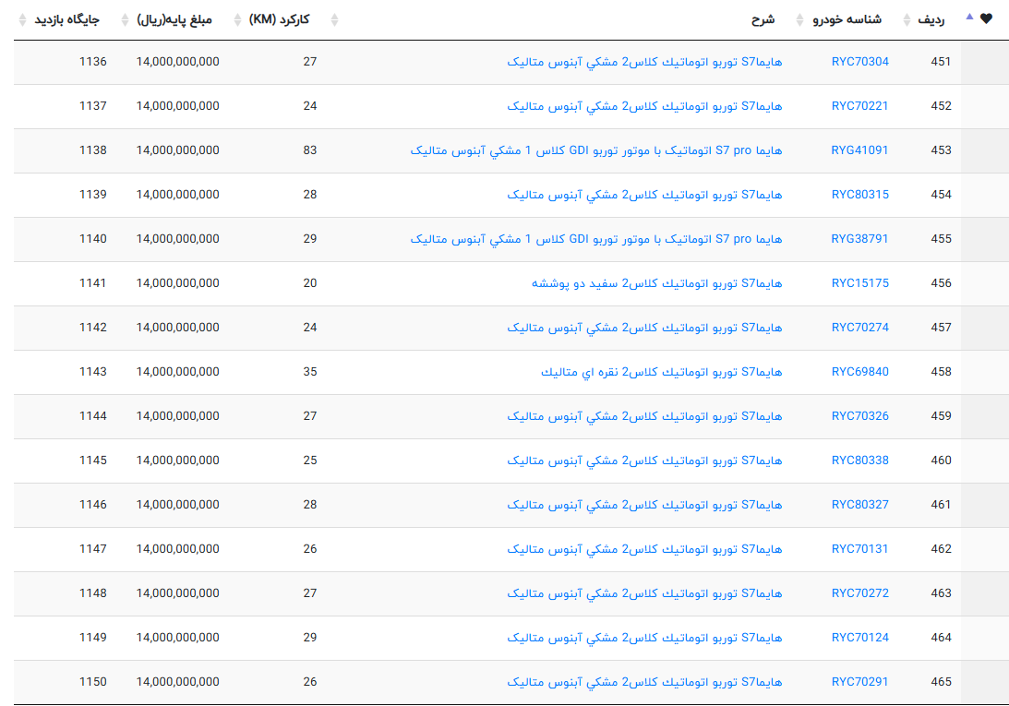This screenshot has height=706, width=1009.
Task: Click the favorite cell of row 458
Action: [985, 373]
